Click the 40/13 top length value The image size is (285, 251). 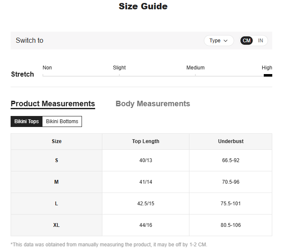(146, 160)
